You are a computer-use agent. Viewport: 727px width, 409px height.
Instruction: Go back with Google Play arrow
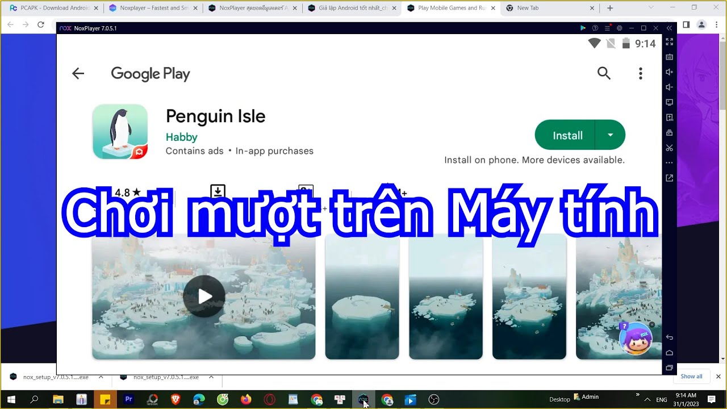pos(78,73)
